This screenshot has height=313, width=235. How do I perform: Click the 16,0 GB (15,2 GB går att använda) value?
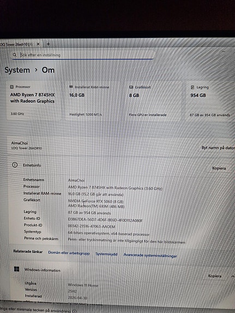[x=95, y=194]
